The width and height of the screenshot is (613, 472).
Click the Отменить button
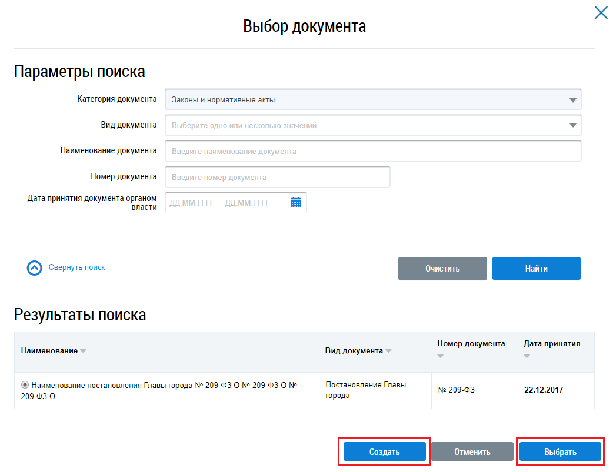(x=472, y=452)
